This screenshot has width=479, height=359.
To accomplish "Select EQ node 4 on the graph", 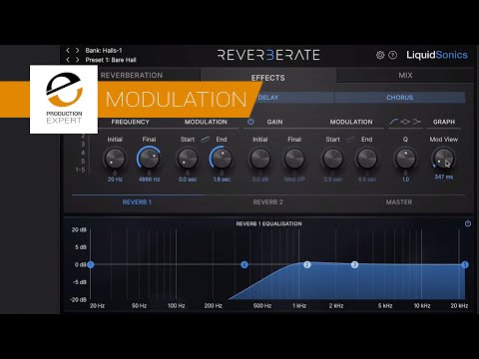I will 244,264.
